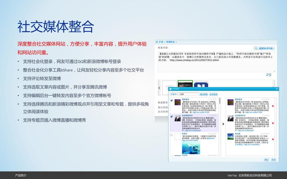
Task: Select the green-bordered image thumbnail
Action: click(x=185, y=84)
